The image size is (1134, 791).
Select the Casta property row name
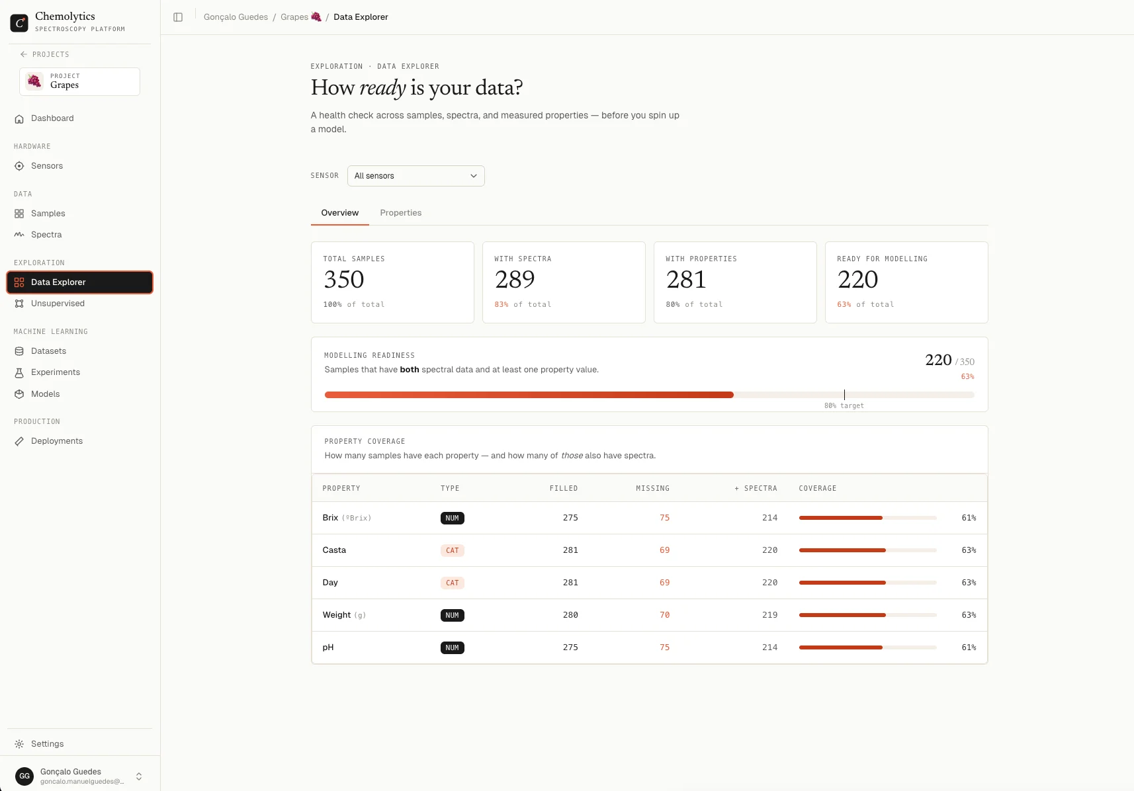click(x=334, y=550)
